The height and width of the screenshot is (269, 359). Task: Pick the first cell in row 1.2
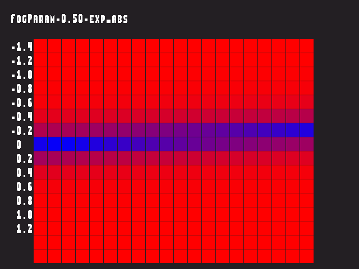click(x=40, y=228)
